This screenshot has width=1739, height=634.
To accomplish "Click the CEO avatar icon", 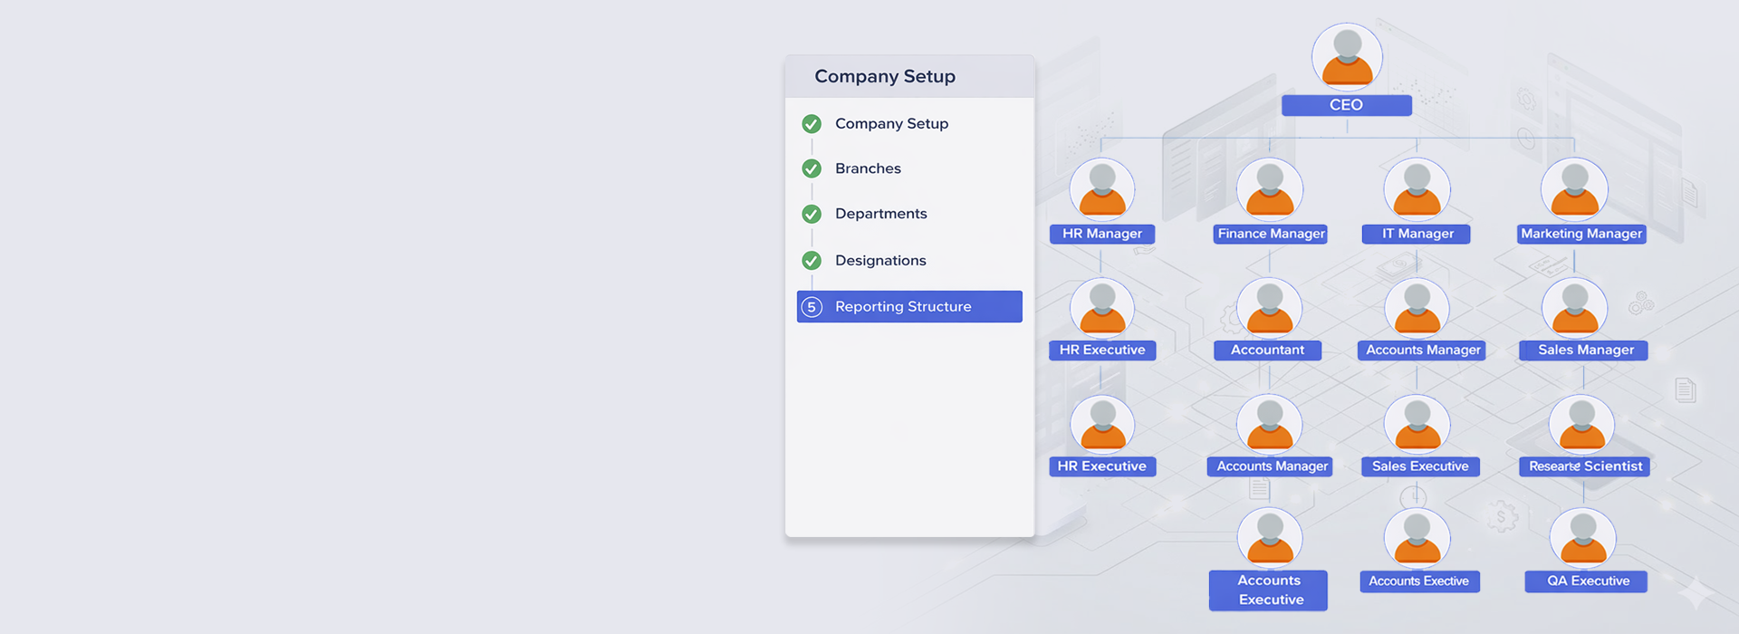I will point(1347,57).
